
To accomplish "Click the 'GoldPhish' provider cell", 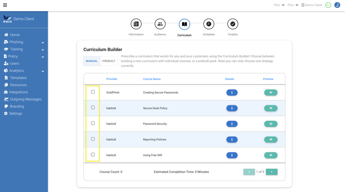I will (113, 92).
